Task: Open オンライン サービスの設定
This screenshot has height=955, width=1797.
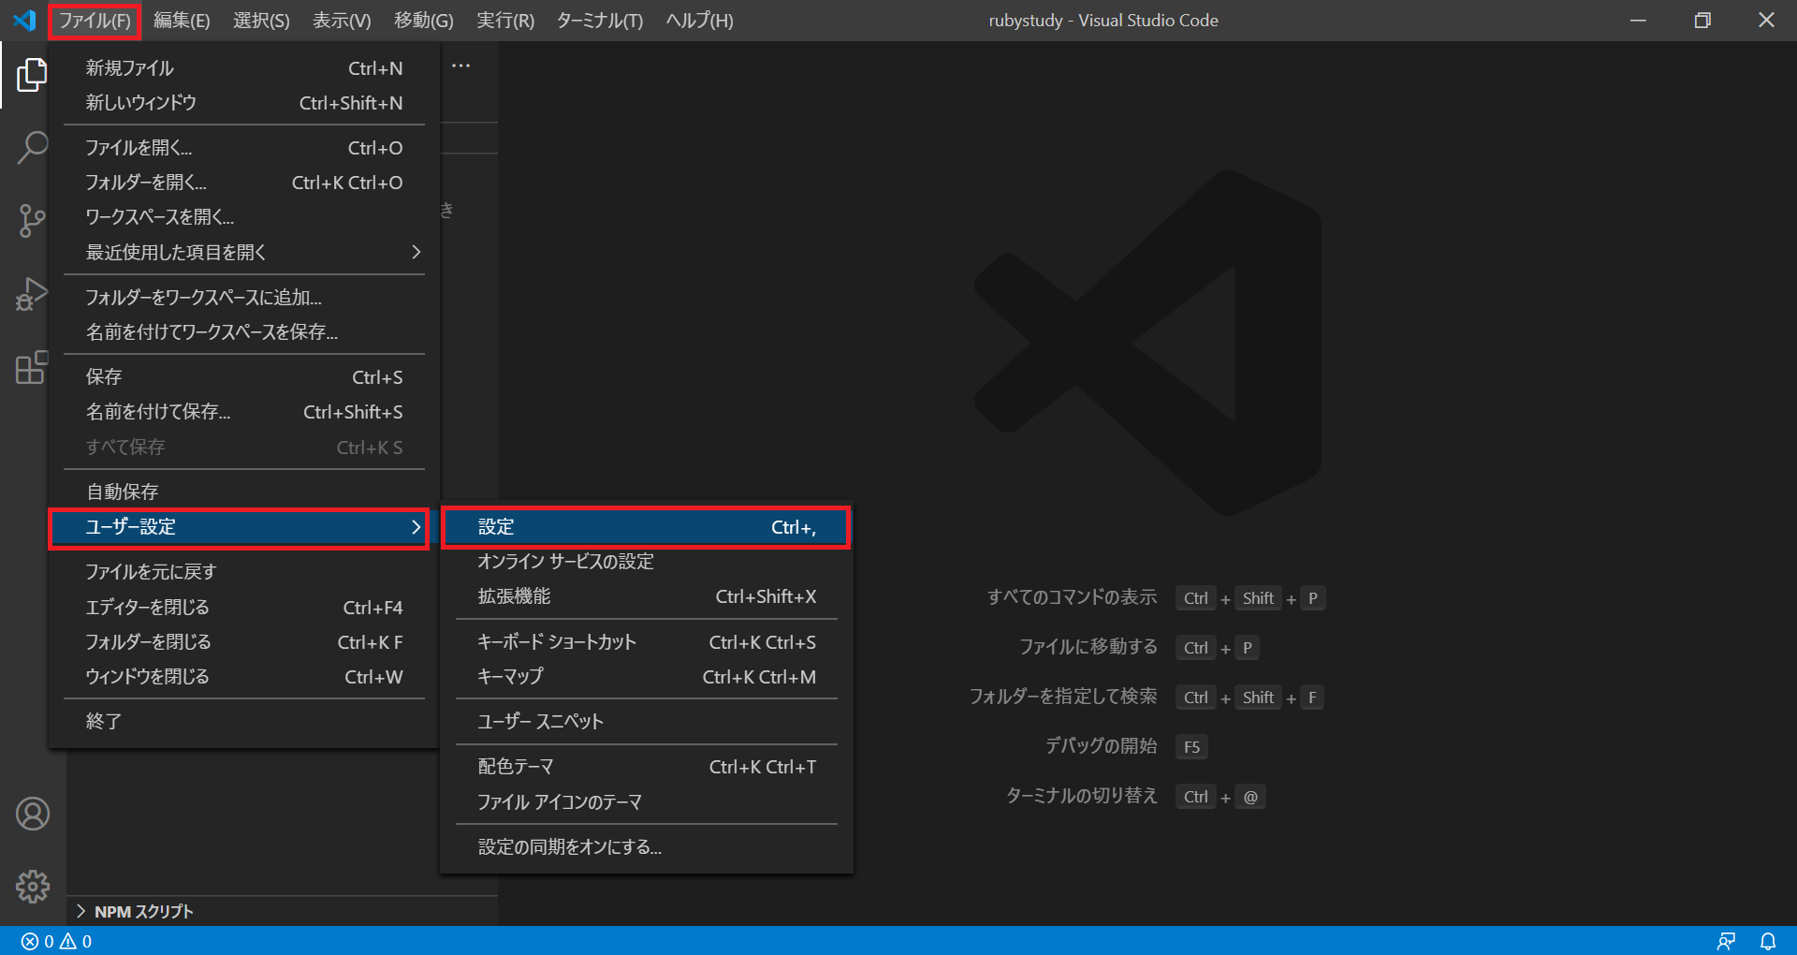Action: (x=646, y=562)
